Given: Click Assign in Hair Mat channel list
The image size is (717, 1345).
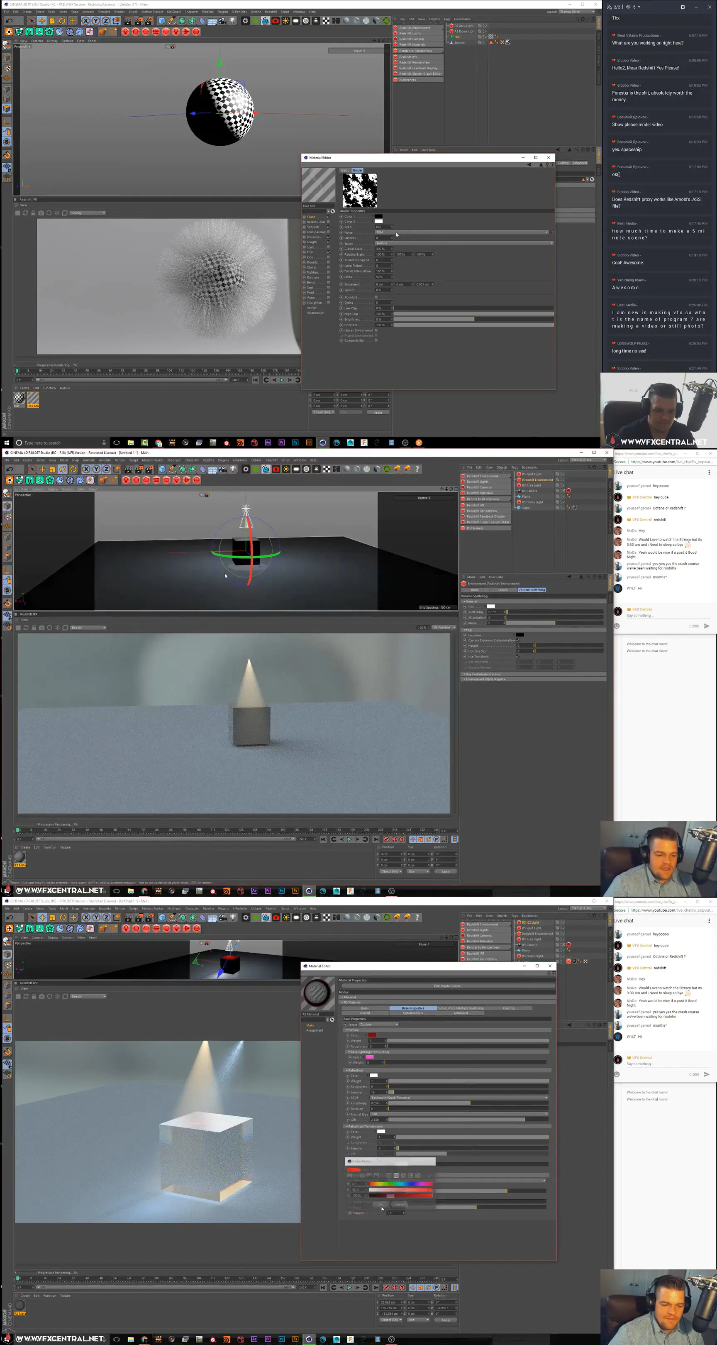Looking at the screenshot, I should [x=312, y=308].
